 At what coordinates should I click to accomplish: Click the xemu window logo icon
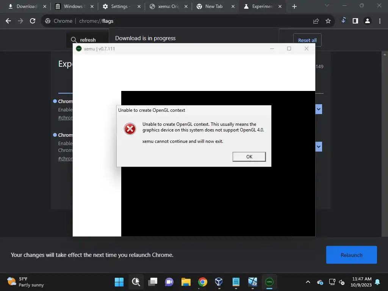point(79,49)
